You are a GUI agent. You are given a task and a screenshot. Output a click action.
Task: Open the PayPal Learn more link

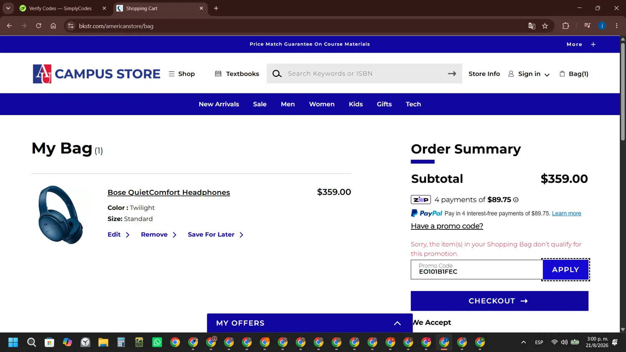[x=566, y=214]
